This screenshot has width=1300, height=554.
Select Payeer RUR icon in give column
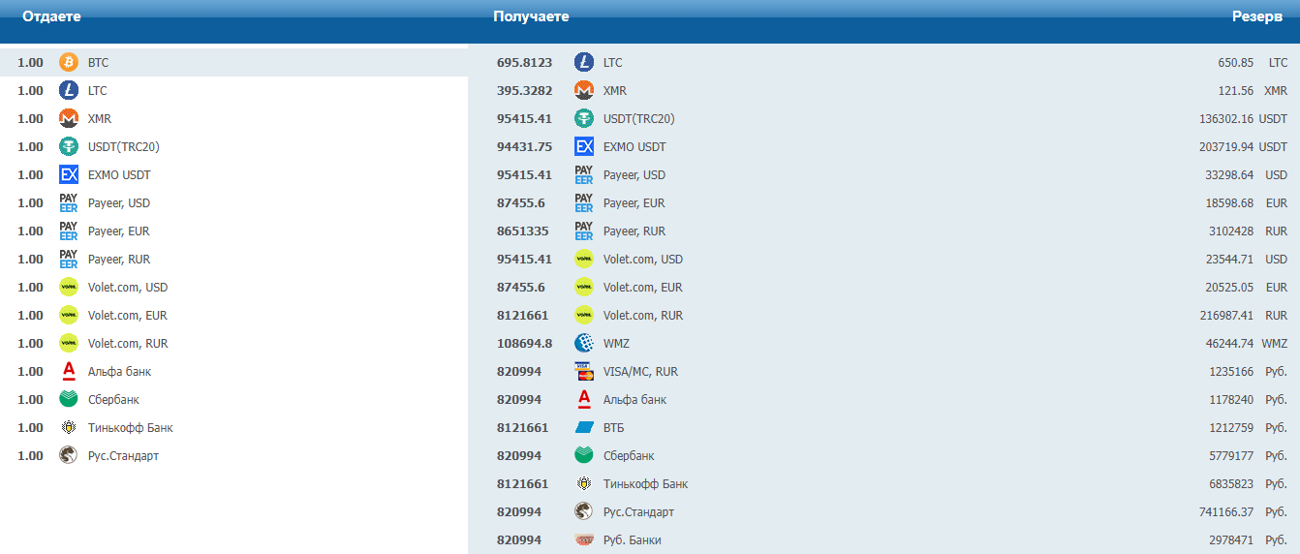[x=69, y=259]
